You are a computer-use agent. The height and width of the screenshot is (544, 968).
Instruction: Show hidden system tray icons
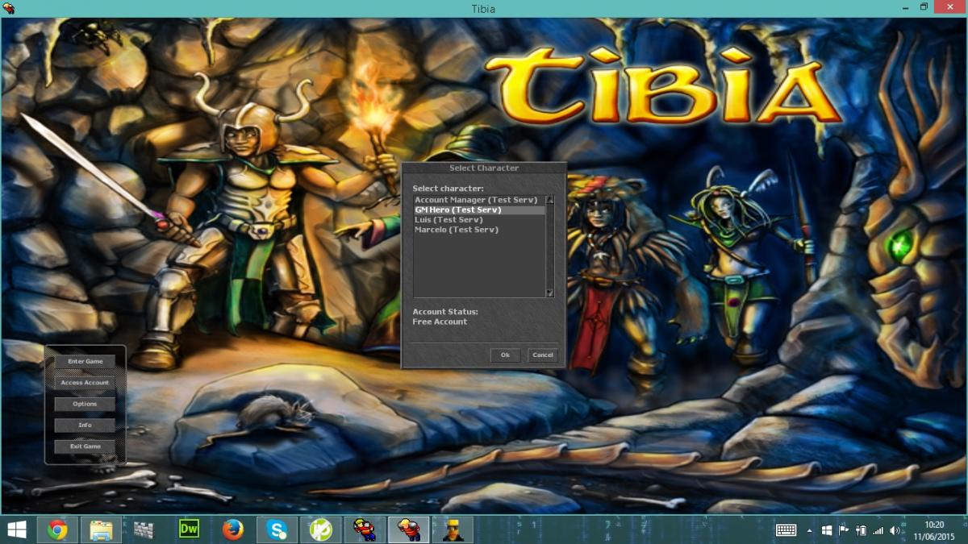(810, 530)
